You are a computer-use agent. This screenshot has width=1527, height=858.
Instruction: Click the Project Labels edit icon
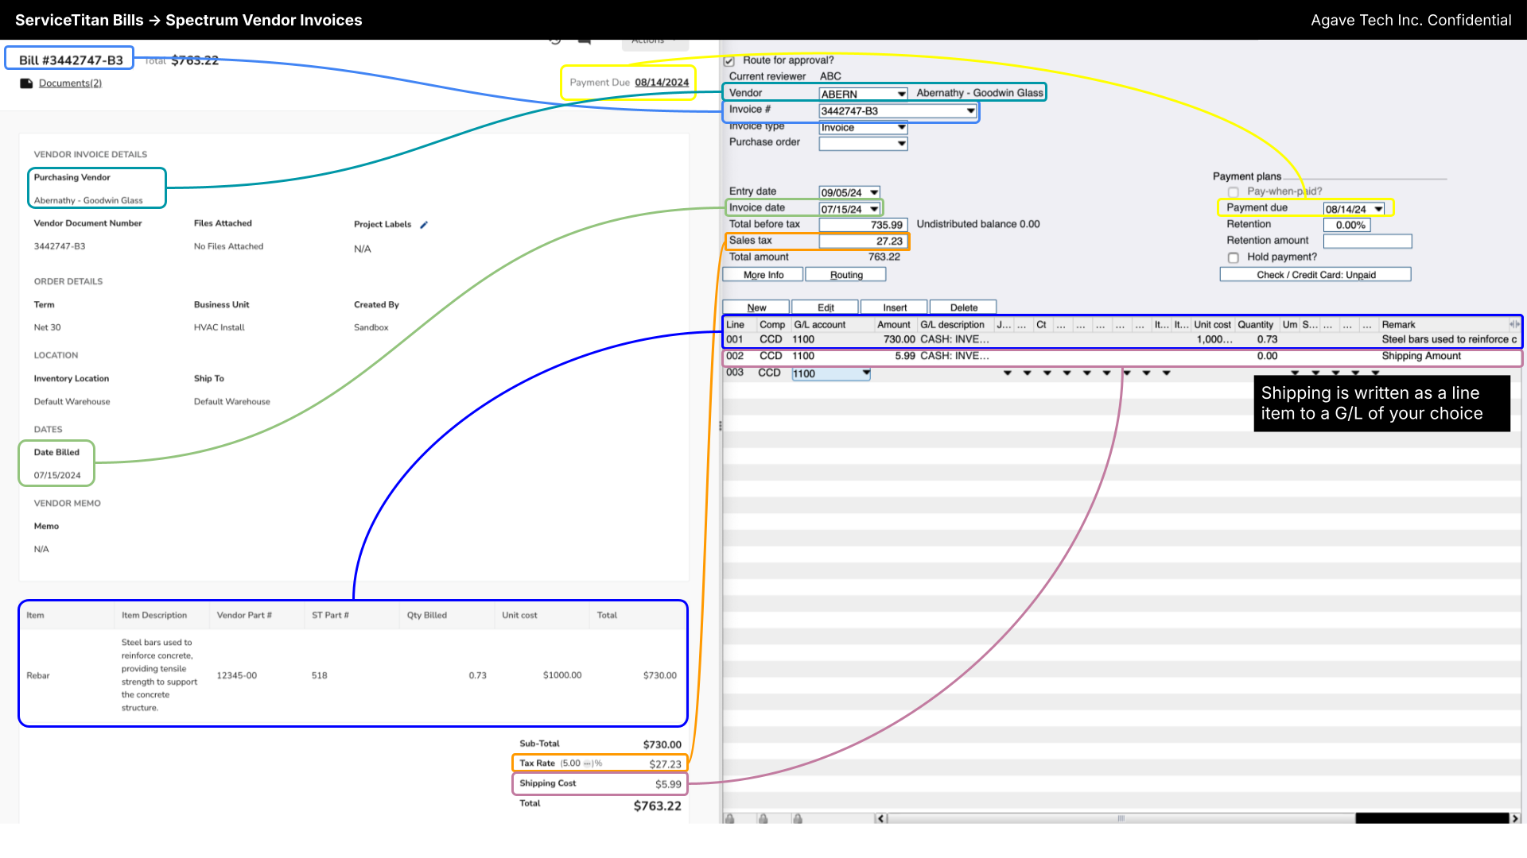point(422,224)
